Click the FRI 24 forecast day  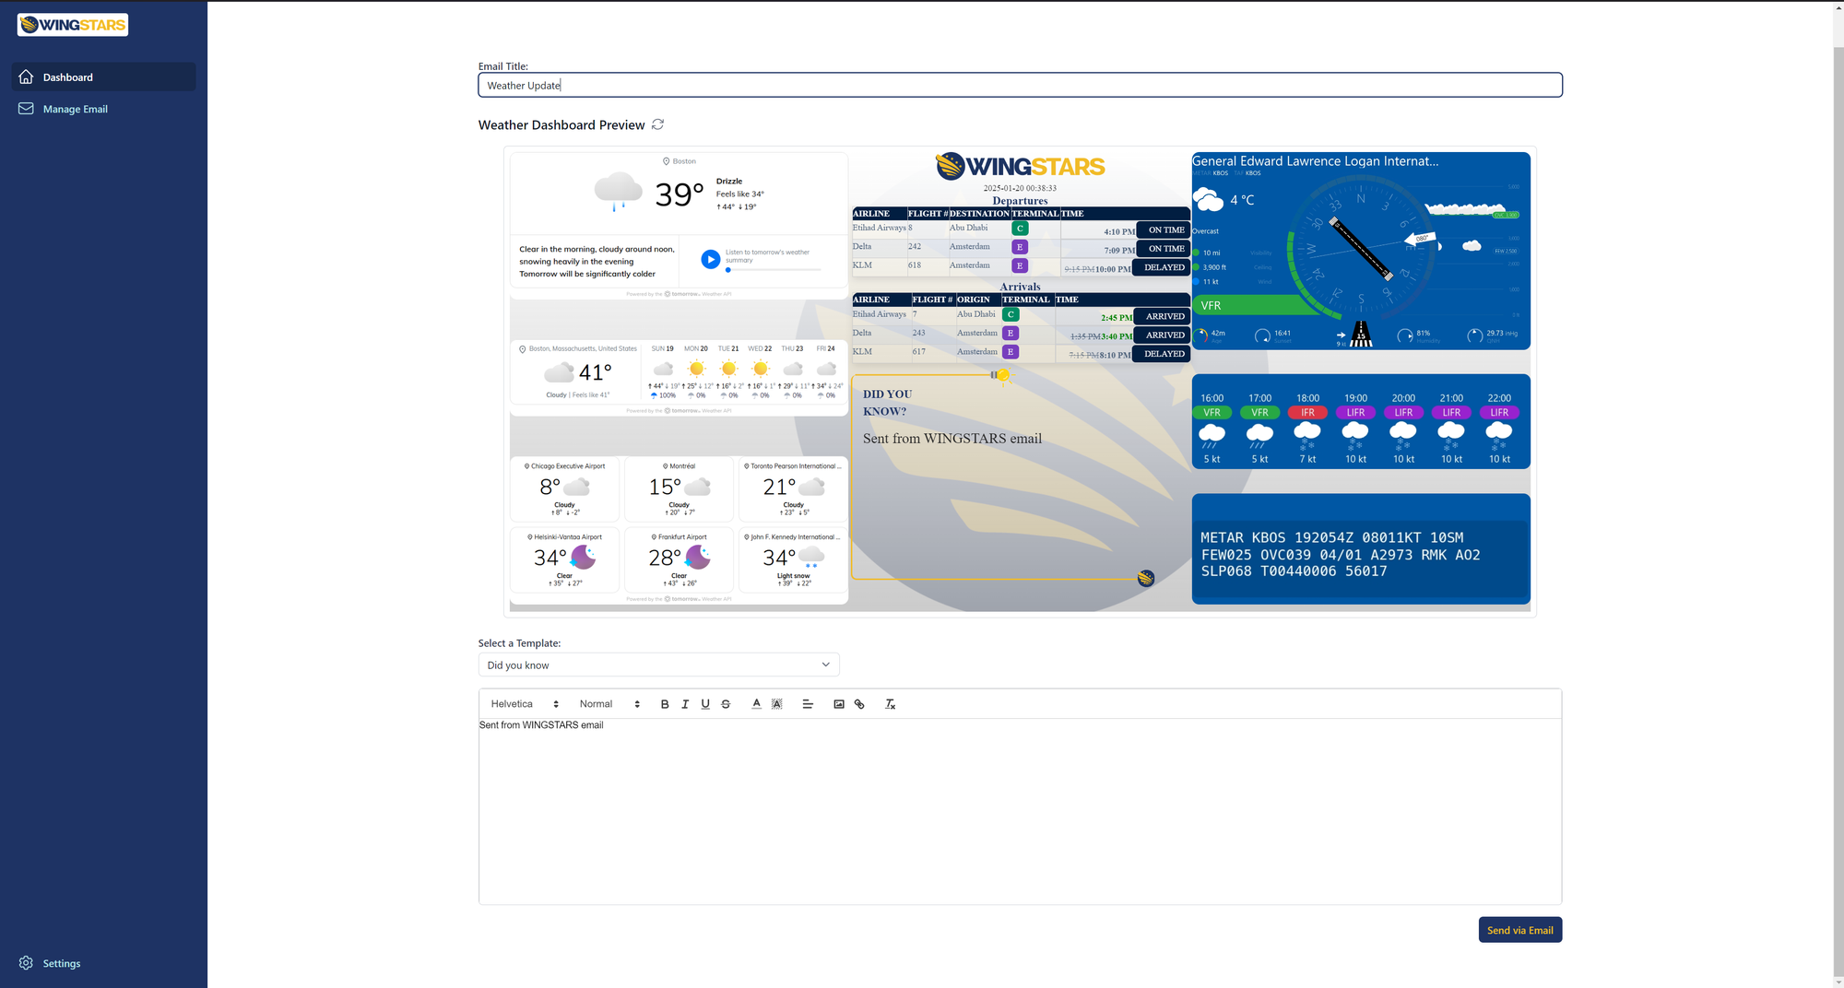[x=826, y=371]
